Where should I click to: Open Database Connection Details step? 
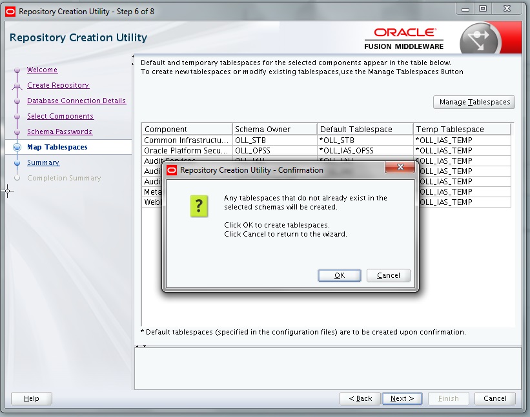click(x=76, y=101)
